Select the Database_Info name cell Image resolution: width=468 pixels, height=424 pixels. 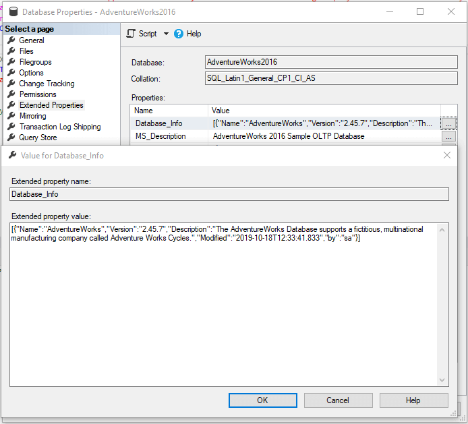(x=169, y=123)
